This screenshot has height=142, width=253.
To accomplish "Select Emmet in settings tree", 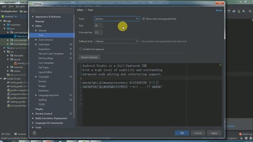I will (x=42, y=82).
